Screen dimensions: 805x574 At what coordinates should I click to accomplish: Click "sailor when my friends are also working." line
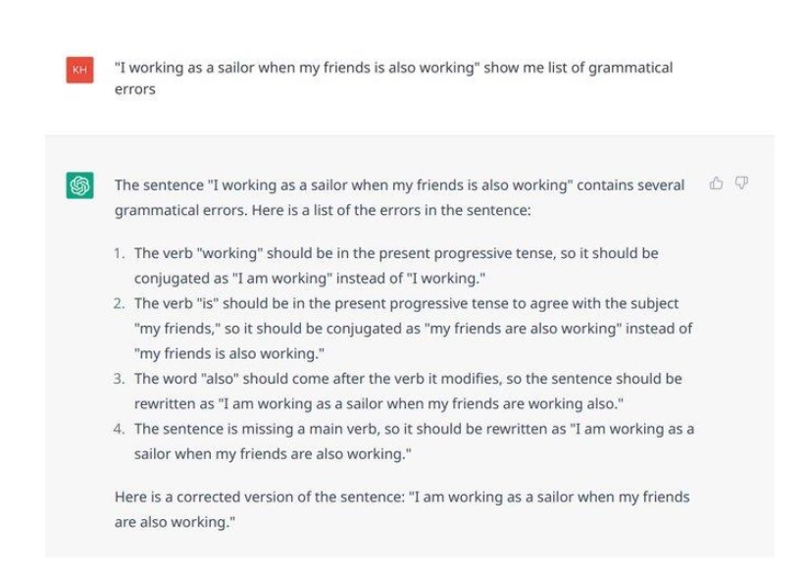coord(273,454)
